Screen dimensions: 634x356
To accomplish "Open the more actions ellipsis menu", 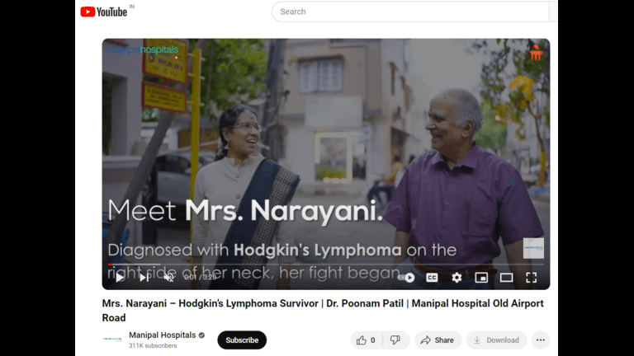I will [541, 340].
